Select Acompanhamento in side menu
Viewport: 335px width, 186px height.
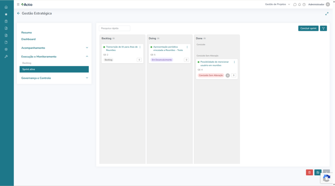coord(33,48)
